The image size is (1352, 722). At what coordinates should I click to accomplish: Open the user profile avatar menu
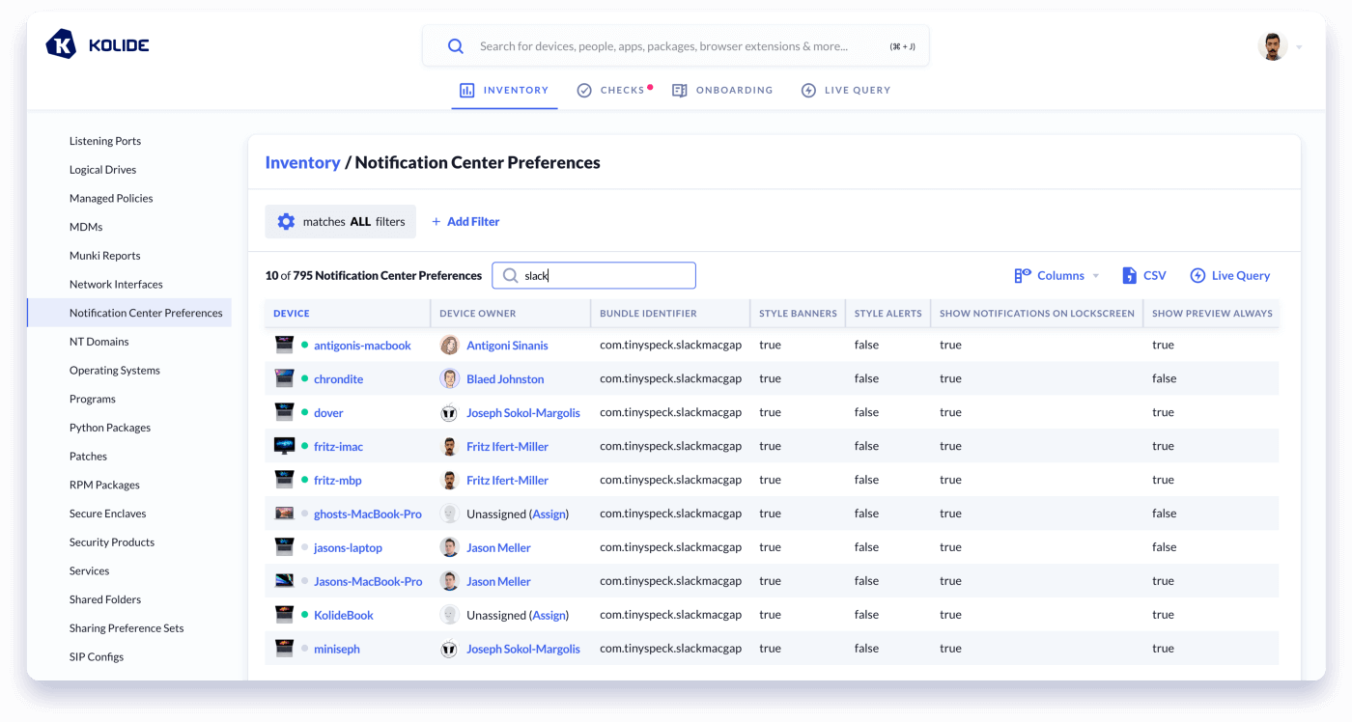pos(1273,46)
